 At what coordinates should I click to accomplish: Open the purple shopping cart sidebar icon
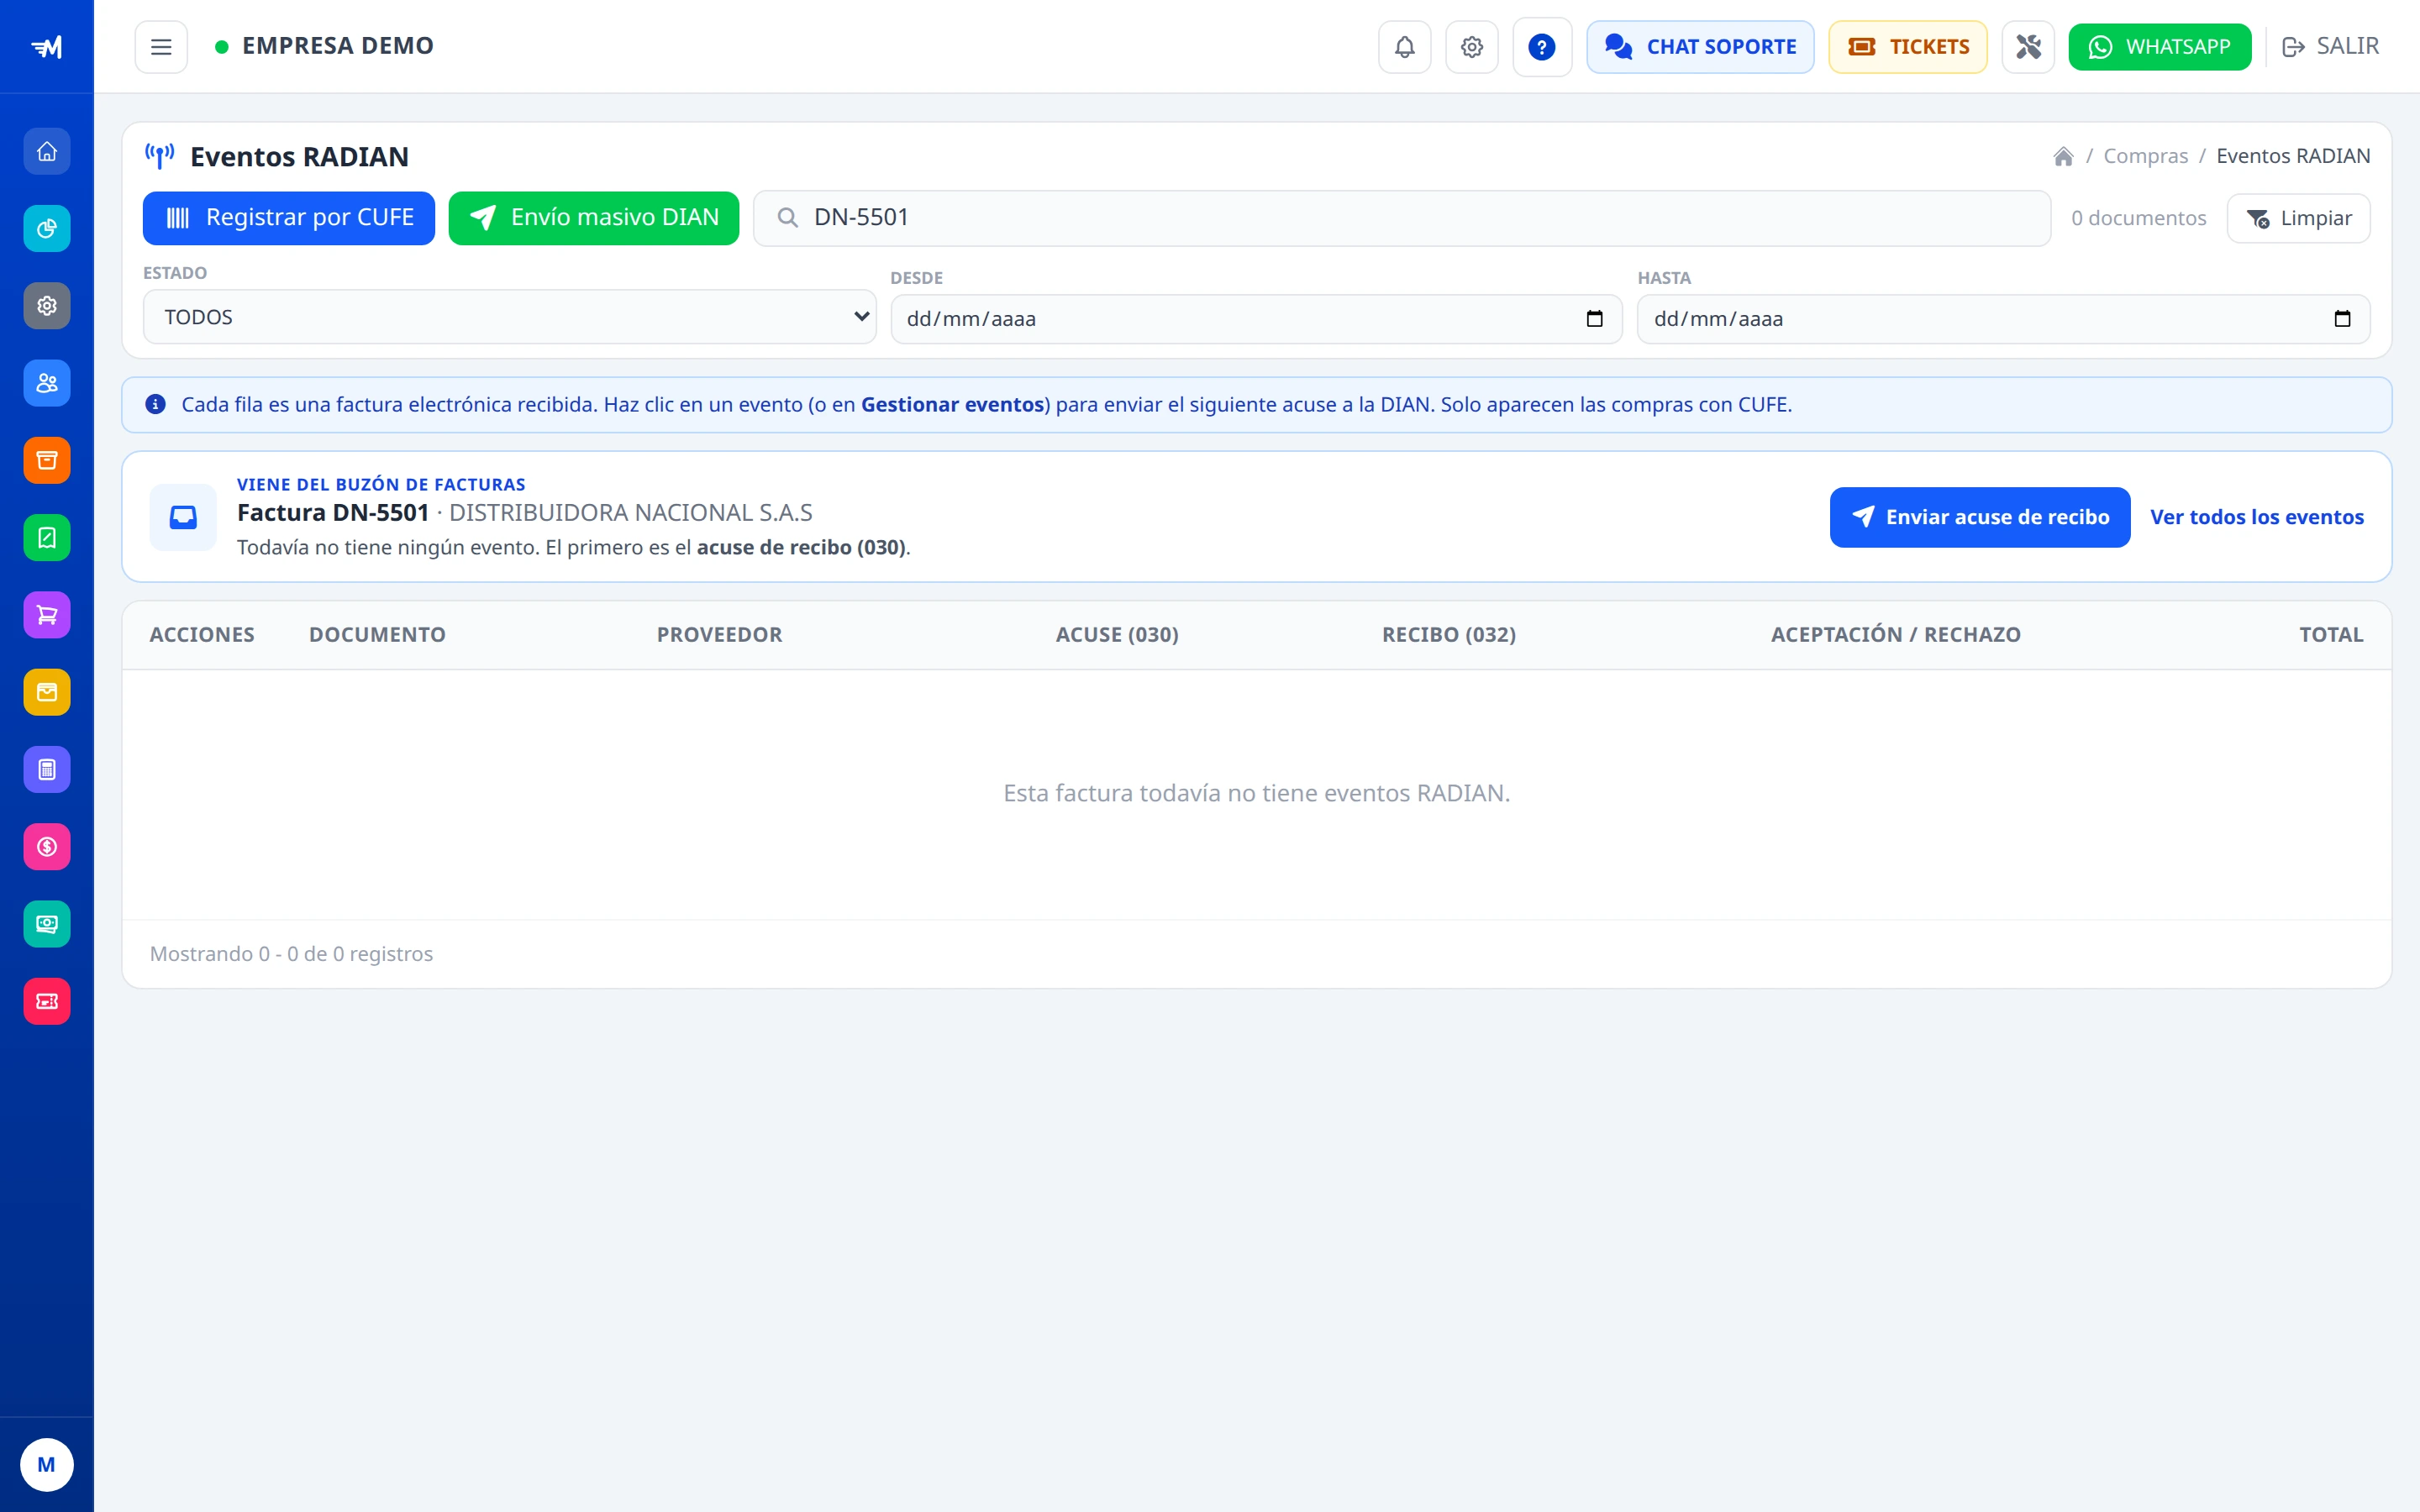coord(47,615)
